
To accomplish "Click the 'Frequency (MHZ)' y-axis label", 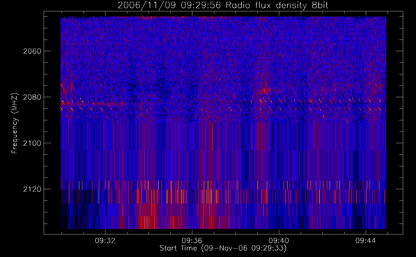I will pos(15,123).
